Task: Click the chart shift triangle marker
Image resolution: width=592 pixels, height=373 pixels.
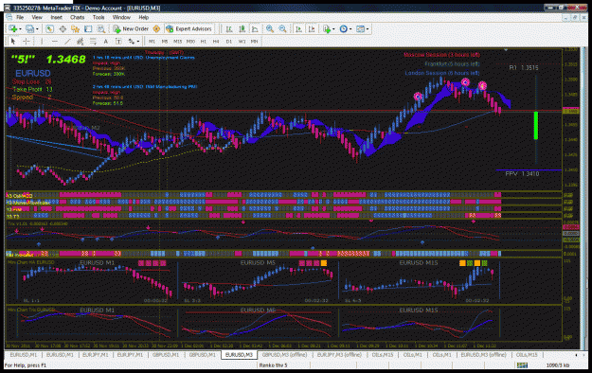Action: (506, 50)
